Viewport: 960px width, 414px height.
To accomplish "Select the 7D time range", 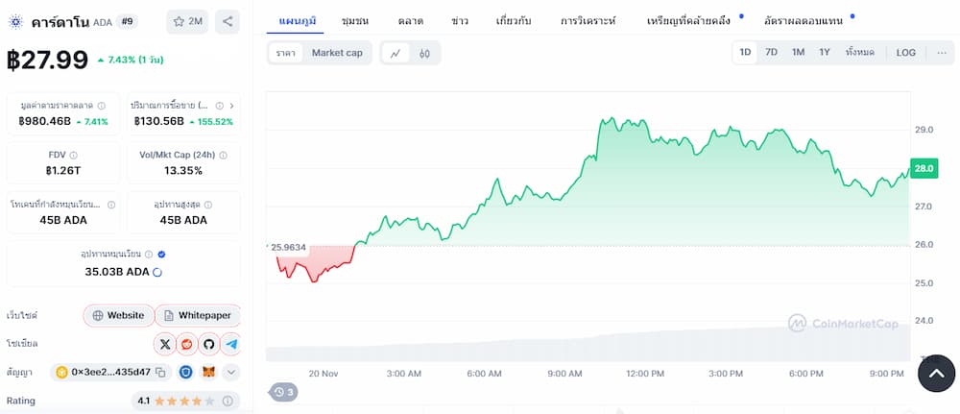I will pos(772,53).
